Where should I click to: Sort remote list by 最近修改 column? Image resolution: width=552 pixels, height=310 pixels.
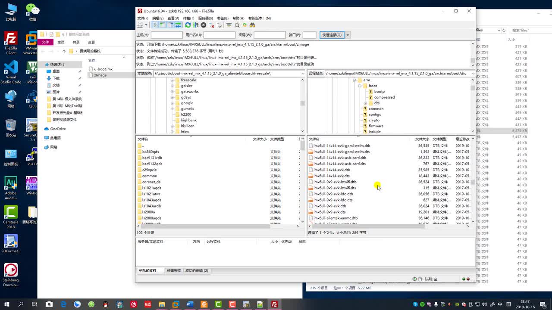tap(462, 139)
